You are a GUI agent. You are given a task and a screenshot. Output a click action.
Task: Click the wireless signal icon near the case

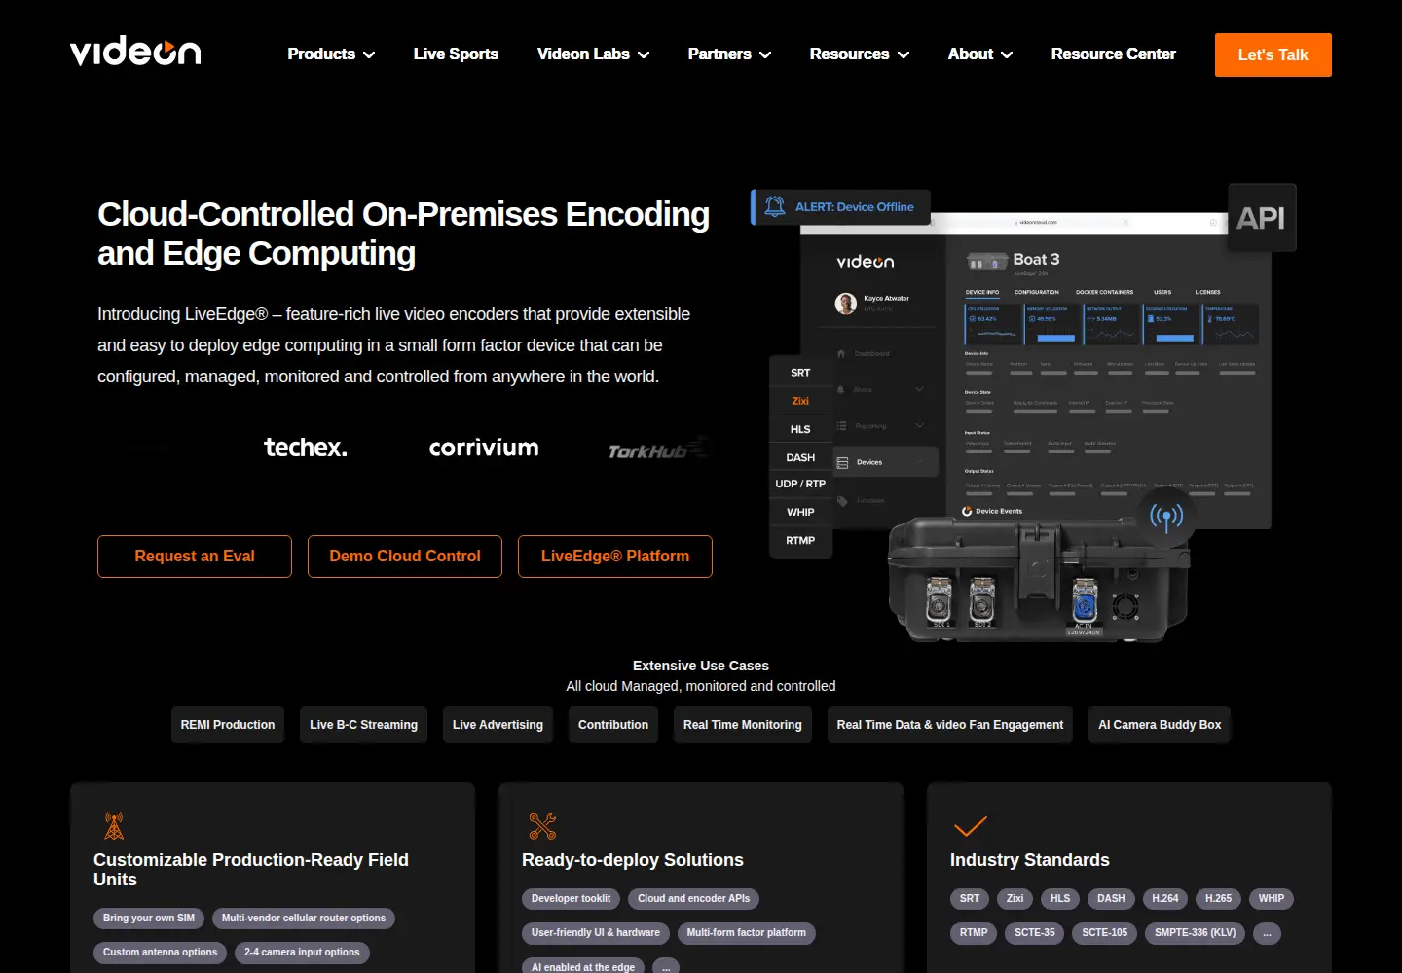(x=1166, y=516)
